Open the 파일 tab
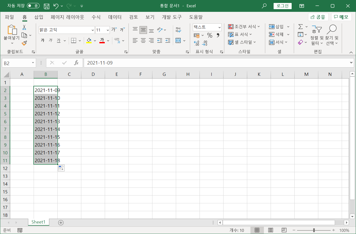The image size is (356, 234). tap(9, 17)
